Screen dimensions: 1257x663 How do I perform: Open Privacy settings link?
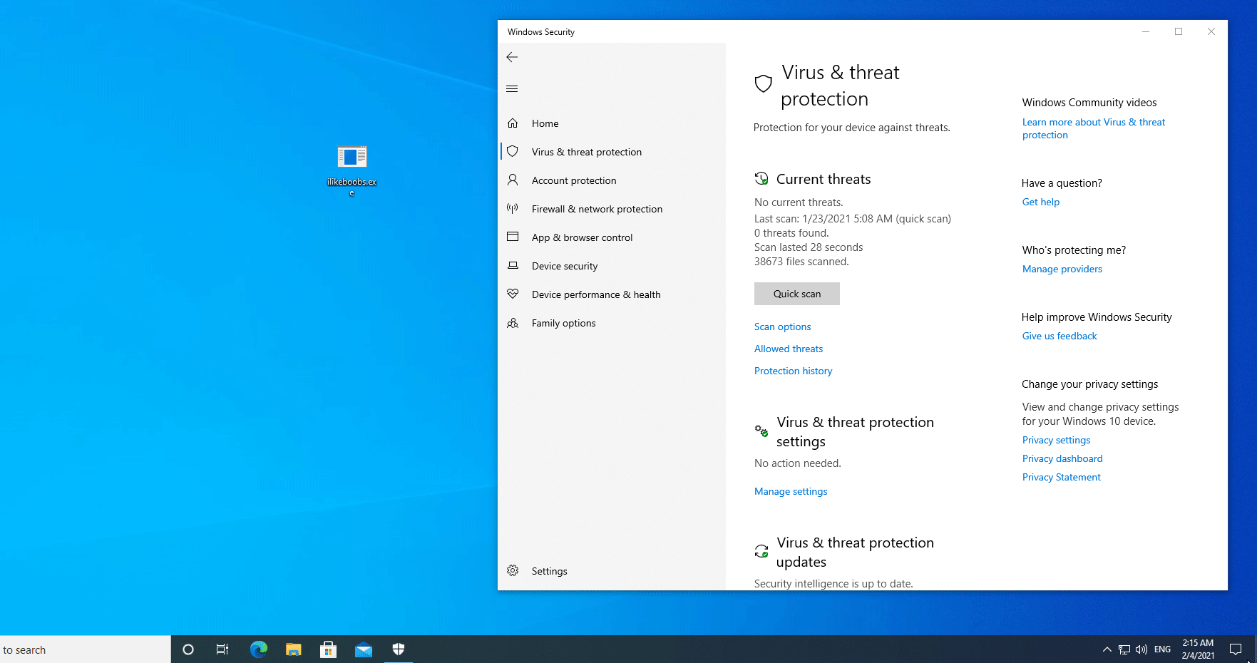click(x=1056, y=440)
